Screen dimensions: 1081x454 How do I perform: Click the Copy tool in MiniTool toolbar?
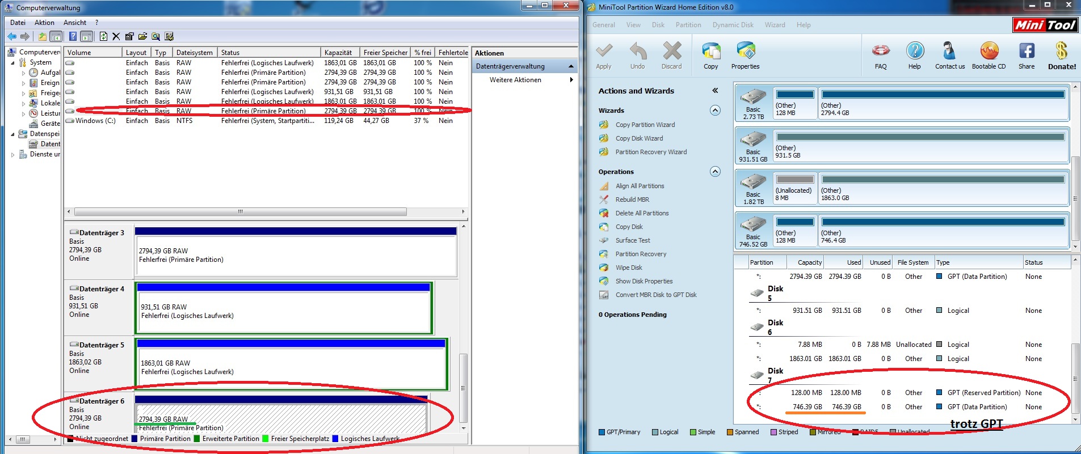pyautogui.click(x=711, y=56)
